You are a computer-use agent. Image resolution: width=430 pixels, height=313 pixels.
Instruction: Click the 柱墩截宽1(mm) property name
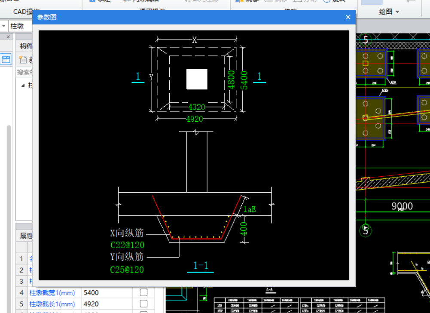click(52, 293)
